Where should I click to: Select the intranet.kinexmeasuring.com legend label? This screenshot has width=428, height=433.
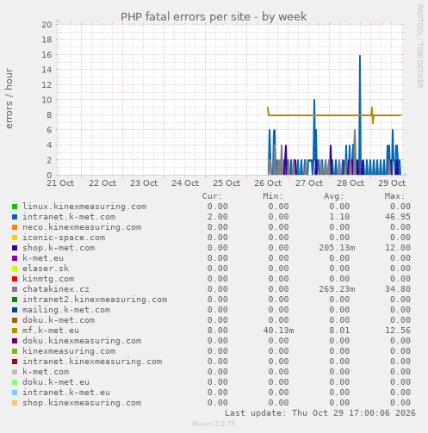pyautogui.click(x=92, y=362)
